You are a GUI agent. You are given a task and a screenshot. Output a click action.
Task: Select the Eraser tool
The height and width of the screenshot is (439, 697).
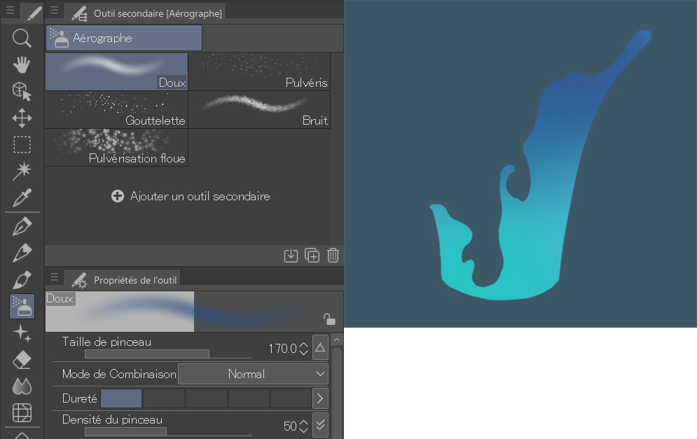coord(22,360)
